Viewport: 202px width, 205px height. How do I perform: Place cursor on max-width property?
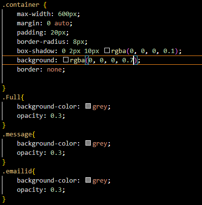click(34, 14)
